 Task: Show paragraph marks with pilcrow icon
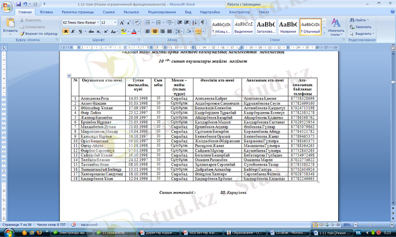point(202,23)
